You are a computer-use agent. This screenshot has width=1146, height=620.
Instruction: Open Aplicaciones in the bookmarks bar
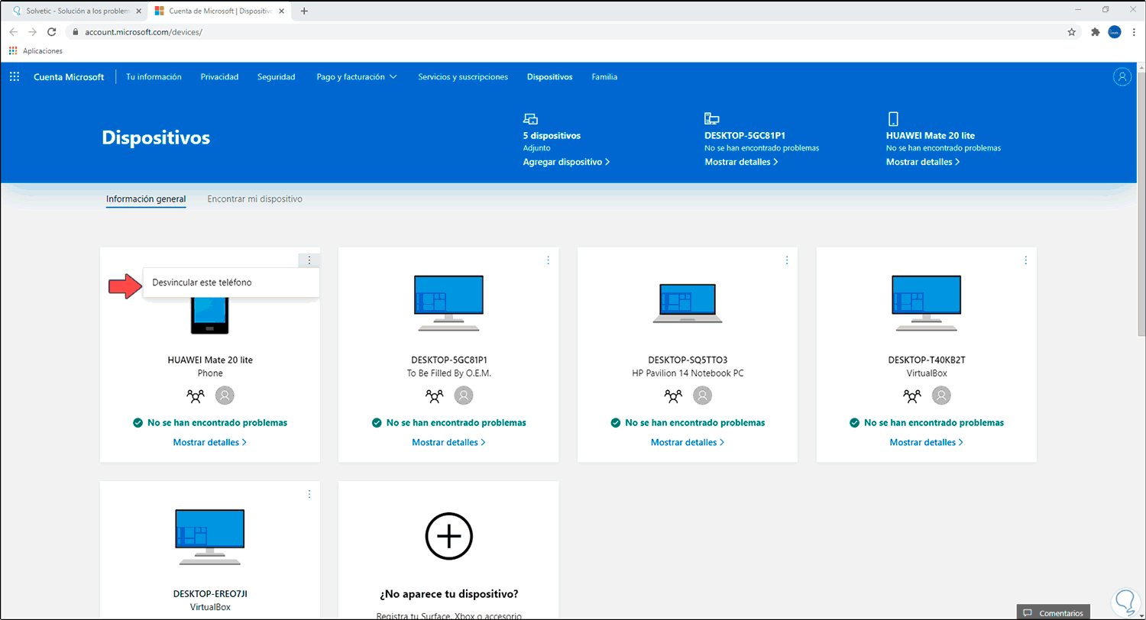pyautogui.click(x=36, y=51)
